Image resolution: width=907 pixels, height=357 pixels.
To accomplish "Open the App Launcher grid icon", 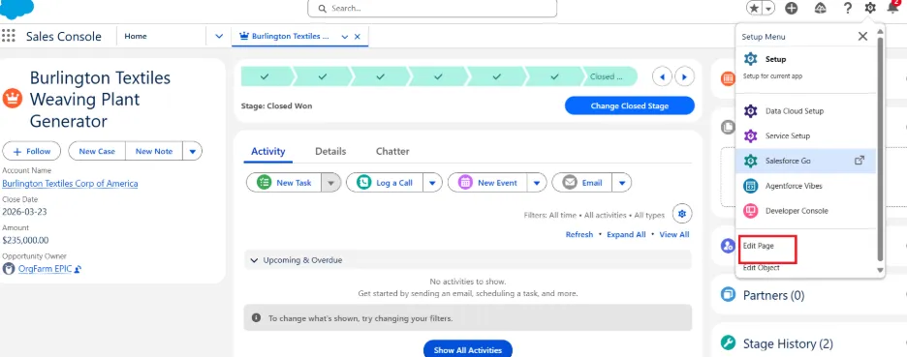I will point(8,36).
